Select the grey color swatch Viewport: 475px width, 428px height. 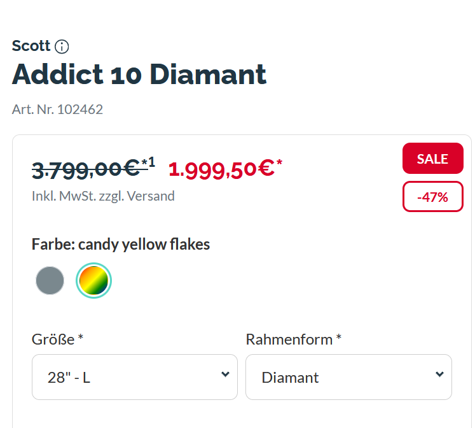[x=50, y=281]
